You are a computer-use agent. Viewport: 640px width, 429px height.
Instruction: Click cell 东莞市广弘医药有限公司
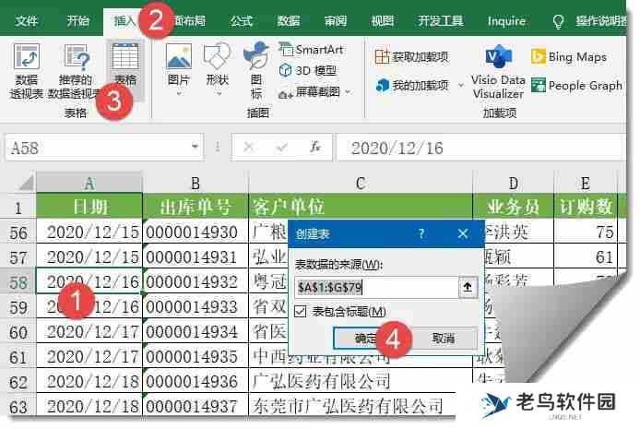tap(352, 406)
